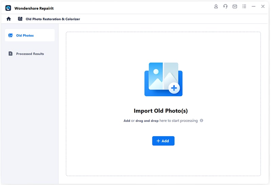Click the document icon beside Processed Results
The image size is (271, 185).
[x=11, y=54]
